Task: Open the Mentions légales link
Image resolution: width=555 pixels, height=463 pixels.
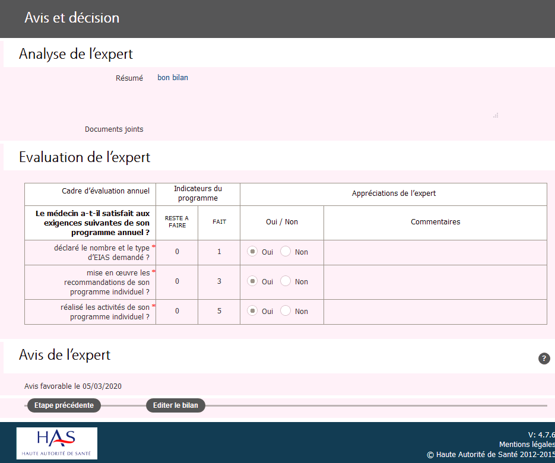Action: click(x=527, y=444)
